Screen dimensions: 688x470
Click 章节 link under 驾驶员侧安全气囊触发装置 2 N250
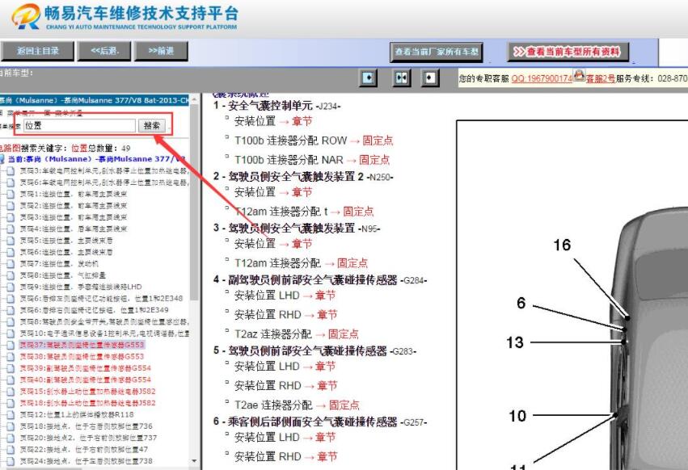click(302, 192)
